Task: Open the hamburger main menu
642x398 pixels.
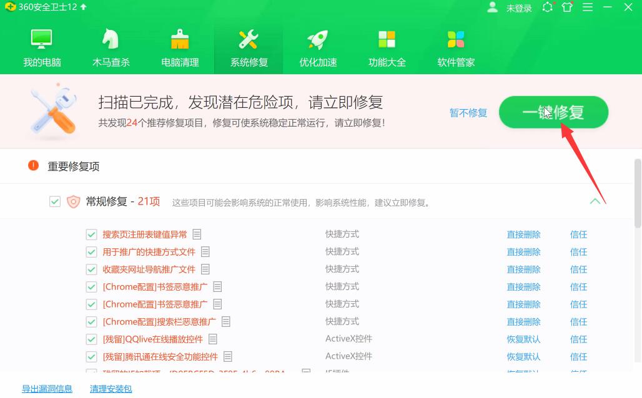Action: click(x=588, y=7)
